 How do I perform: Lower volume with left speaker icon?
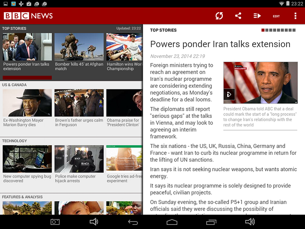94,222
